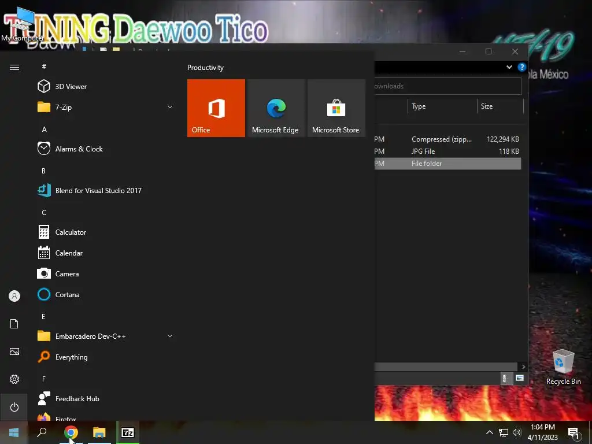Open the Recycle Bin desktop icon
The height and width of the screenshot is (444, 592).
coord(563,367)
